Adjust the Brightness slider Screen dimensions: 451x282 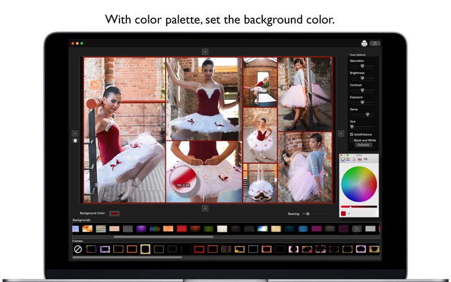coord(362,78)
